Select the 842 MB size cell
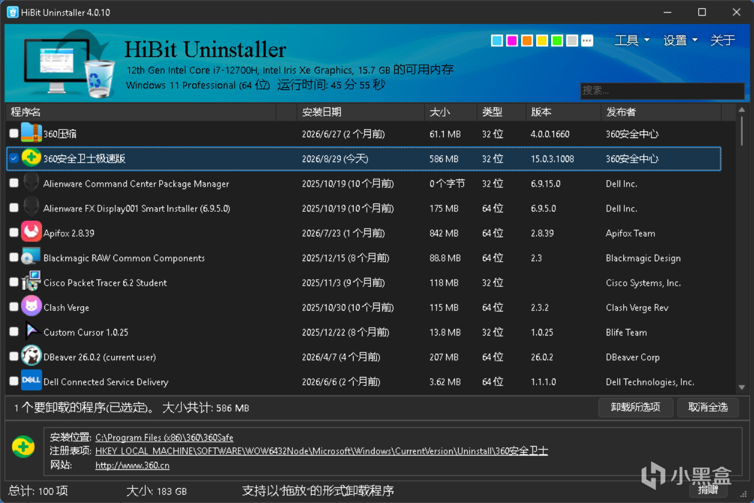Screen dimensions: 754x503 pos(445,233)
